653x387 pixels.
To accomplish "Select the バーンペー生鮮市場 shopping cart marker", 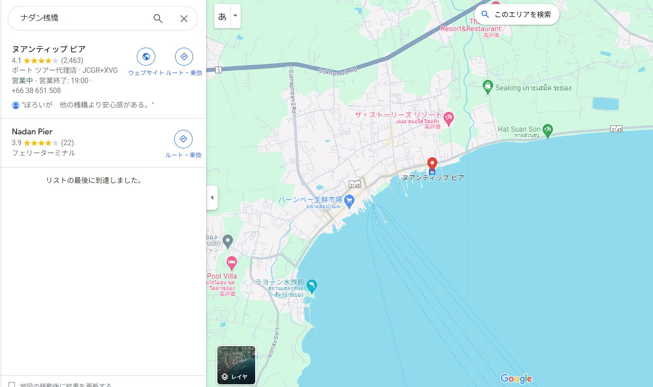I will point(350,202).
